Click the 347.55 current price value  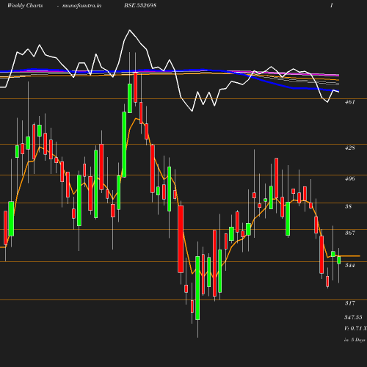(353, 317)
